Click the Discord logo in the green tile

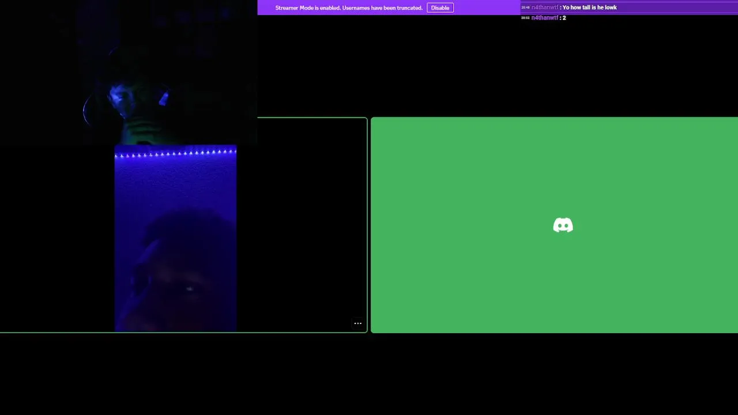[x=563, y=225]
